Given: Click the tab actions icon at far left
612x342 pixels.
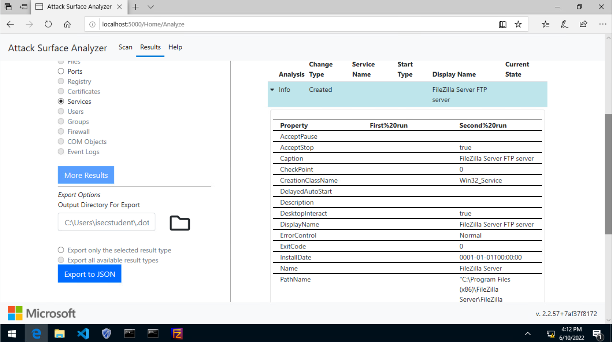Looking at the screenshot, I should point(8,7).
